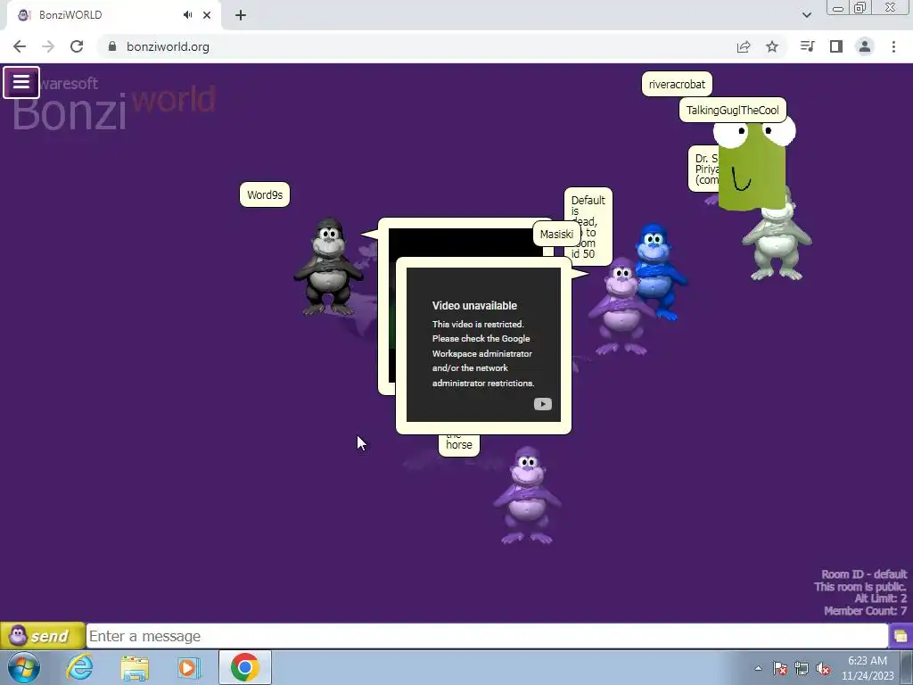
Task: Click the address bar URL
Action: click(x=169, y=46)
